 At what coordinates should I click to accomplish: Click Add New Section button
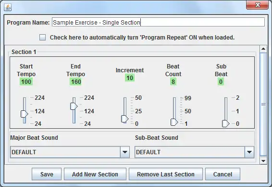coord(95,174)
